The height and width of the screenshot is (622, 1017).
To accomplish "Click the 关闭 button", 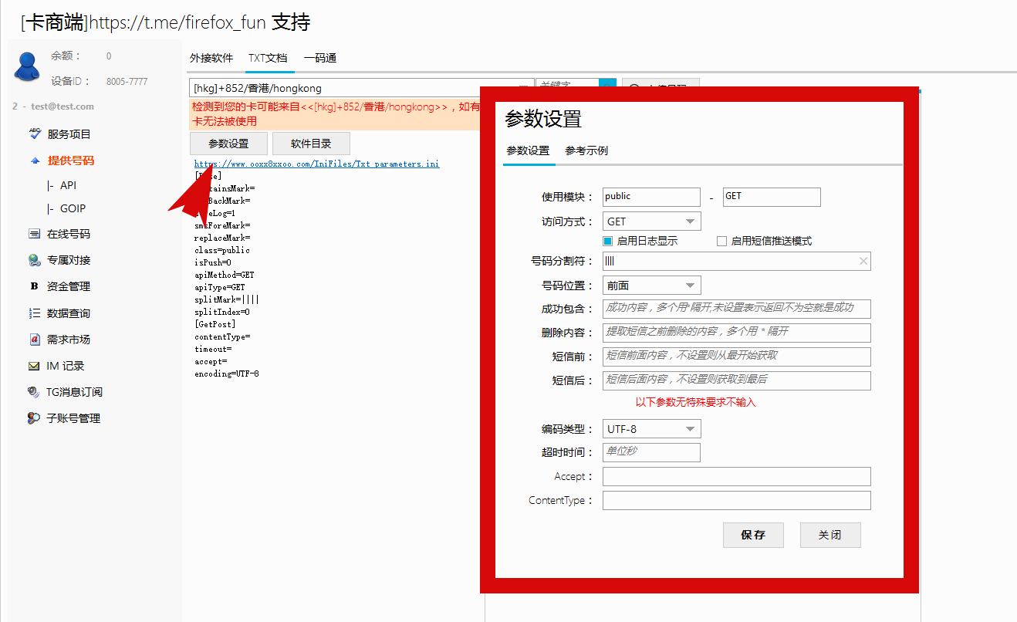I will (830, 535).
